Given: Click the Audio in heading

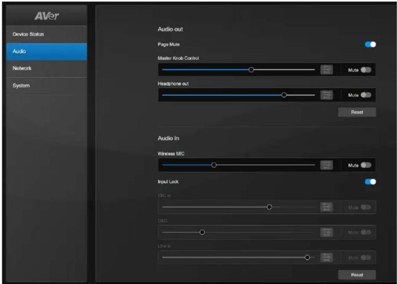Looking at the screenshot, I should 168,138.
